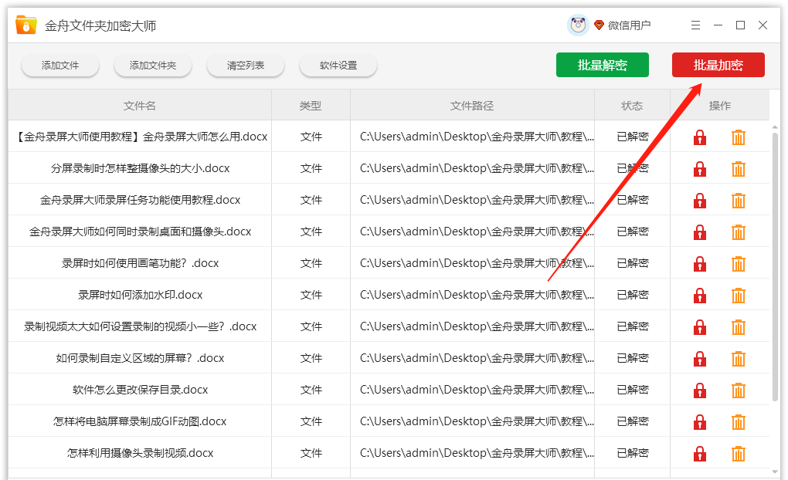Viewport: 788px width, 480px height.
Task: Delete 怎样将电脑屏幕录制成GIF动图.docx via trash icon
Action: 739,421
